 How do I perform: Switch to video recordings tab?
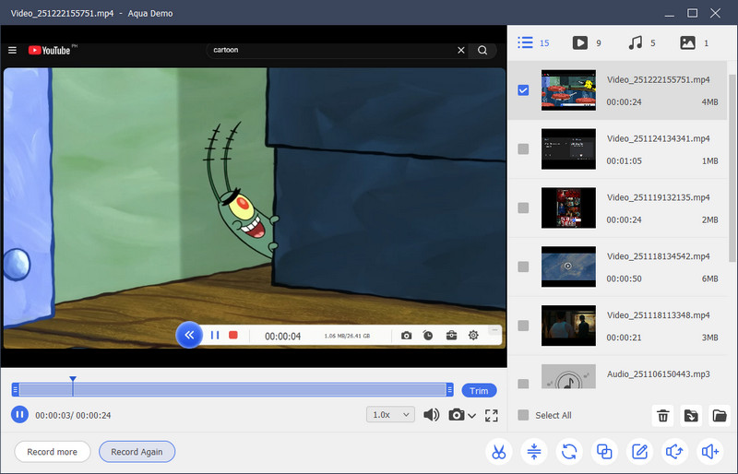point(587,42)
